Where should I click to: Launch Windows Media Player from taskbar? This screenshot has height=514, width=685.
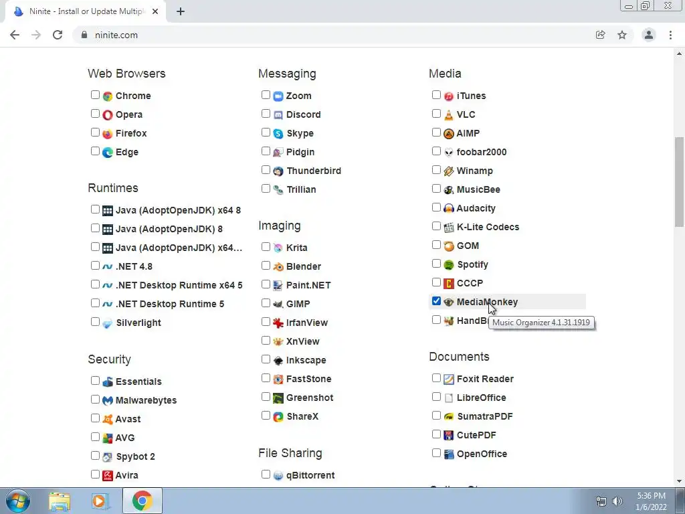click(x=100, y=501)
